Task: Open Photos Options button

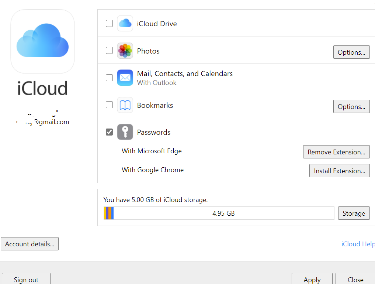Action: pos(351,52)
